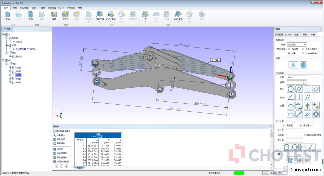Open the 开始 ribbon tab

[15, 8]
